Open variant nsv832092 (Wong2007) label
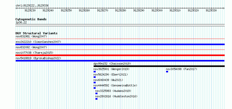The height and width of the screenshot is (109, 232). click(31, 47)
